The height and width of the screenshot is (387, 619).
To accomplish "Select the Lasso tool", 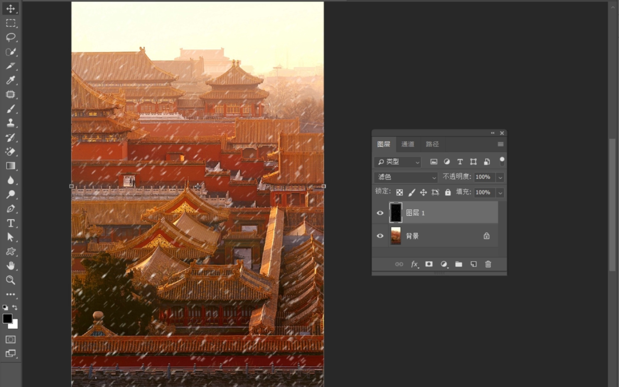I will [10, 37].
